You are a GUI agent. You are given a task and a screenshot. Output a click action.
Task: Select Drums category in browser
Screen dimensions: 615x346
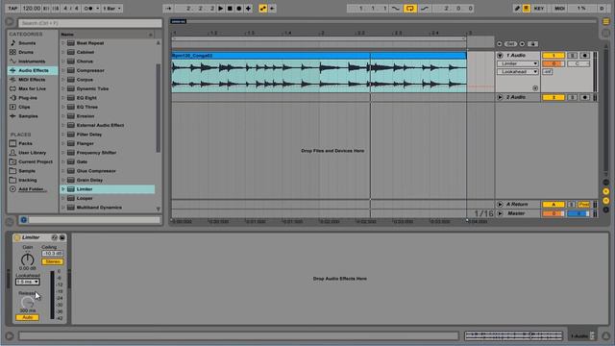coord(26,52)
